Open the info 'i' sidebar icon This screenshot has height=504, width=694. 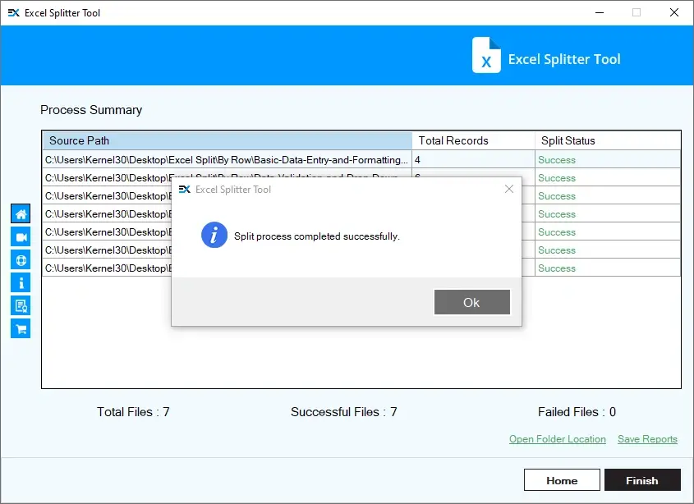(21, 283)
